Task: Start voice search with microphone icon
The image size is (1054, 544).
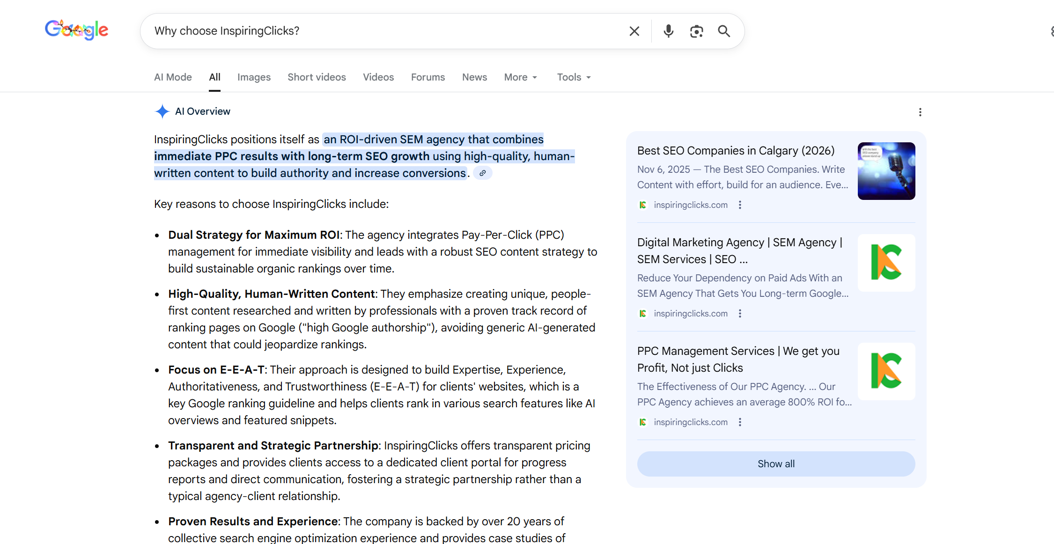Action: point(668,31)
